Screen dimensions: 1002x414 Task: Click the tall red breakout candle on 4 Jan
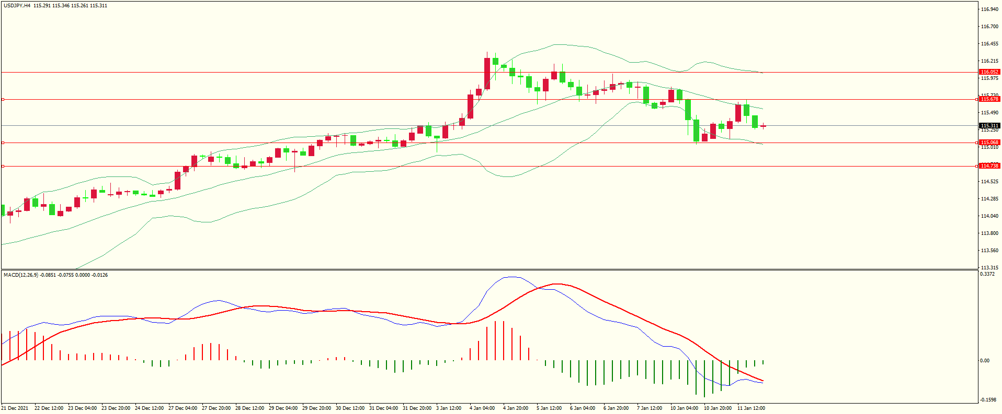click(x=487, y=74)
